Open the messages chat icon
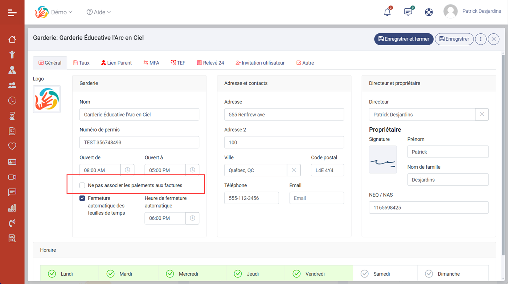 408,12
